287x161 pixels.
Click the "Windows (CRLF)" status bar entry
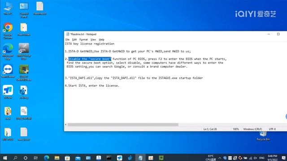[x=252, y=129]
